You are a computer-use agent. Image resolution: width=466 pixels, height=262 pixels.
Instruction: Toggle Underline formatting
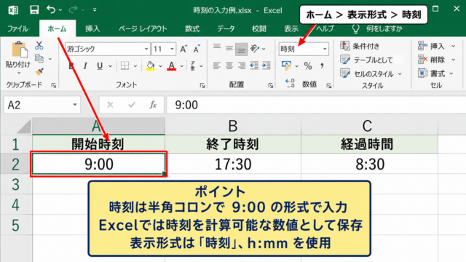click(x=100, y=66)
